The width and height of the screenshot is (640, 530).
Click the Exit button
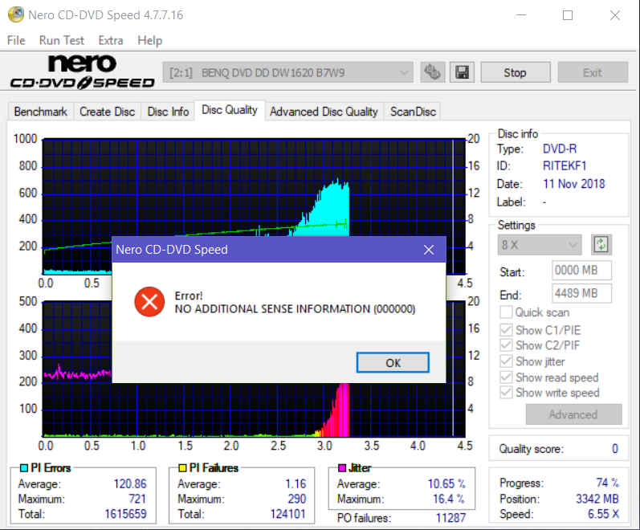(x=593, y=73)
